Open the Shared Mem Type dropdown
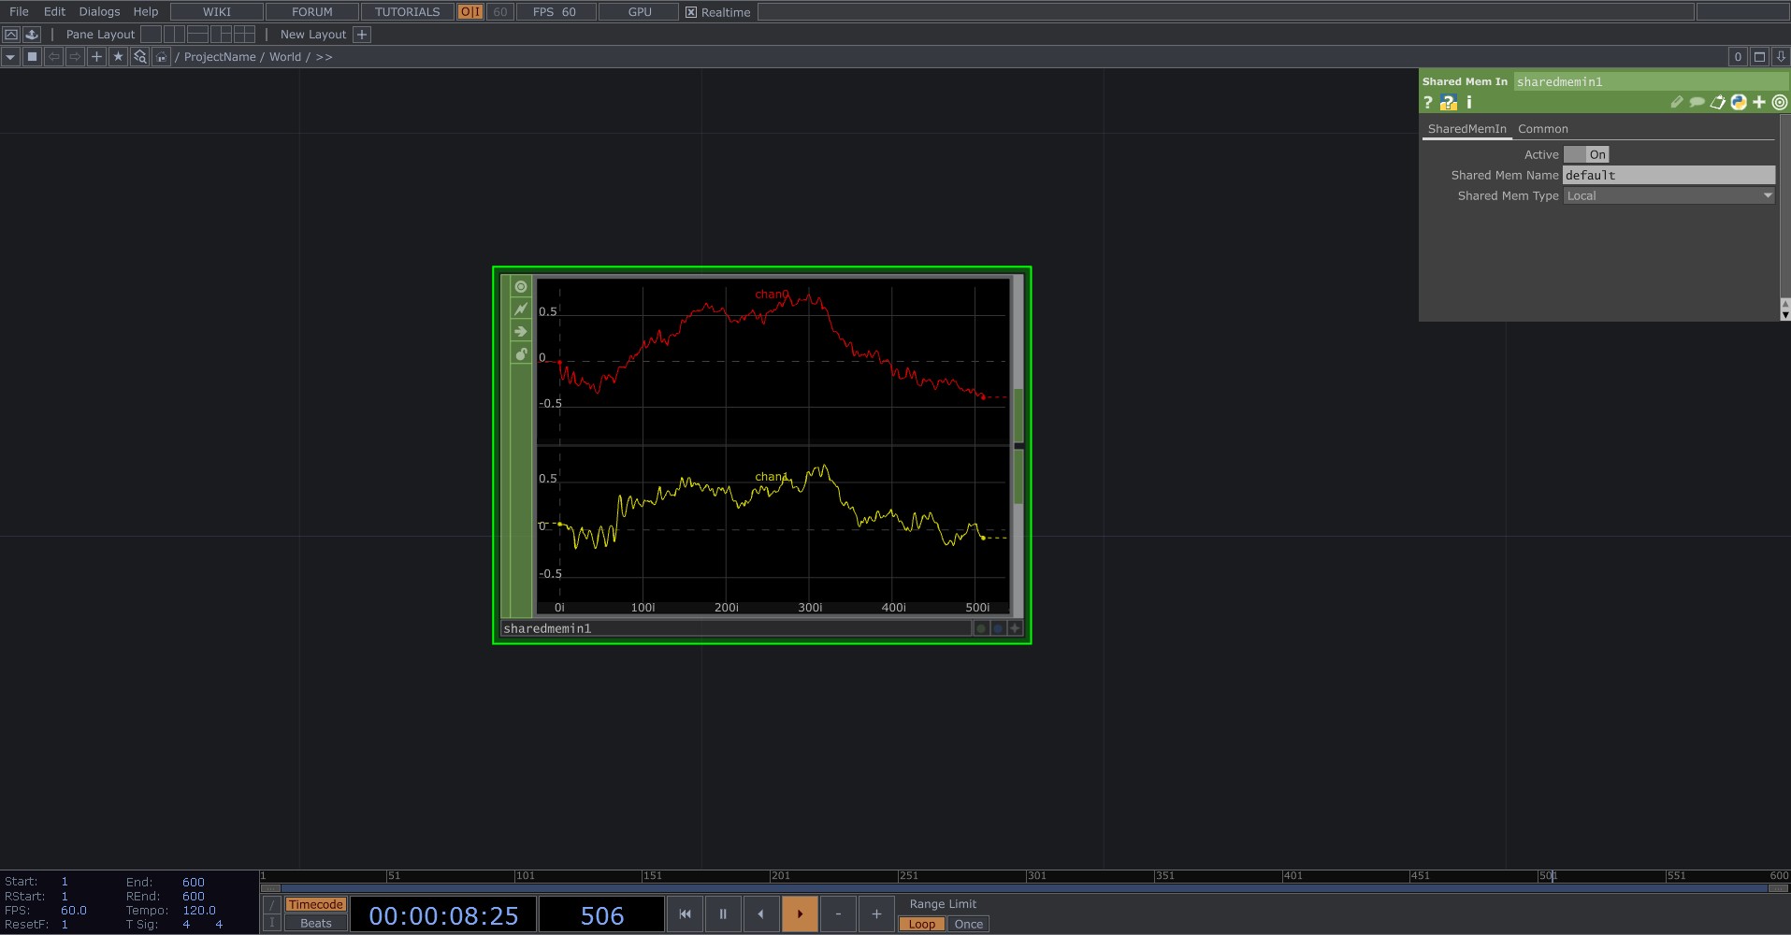Image resolution: width=1791 pixels, height=935 pixels. coord(1668,196)
